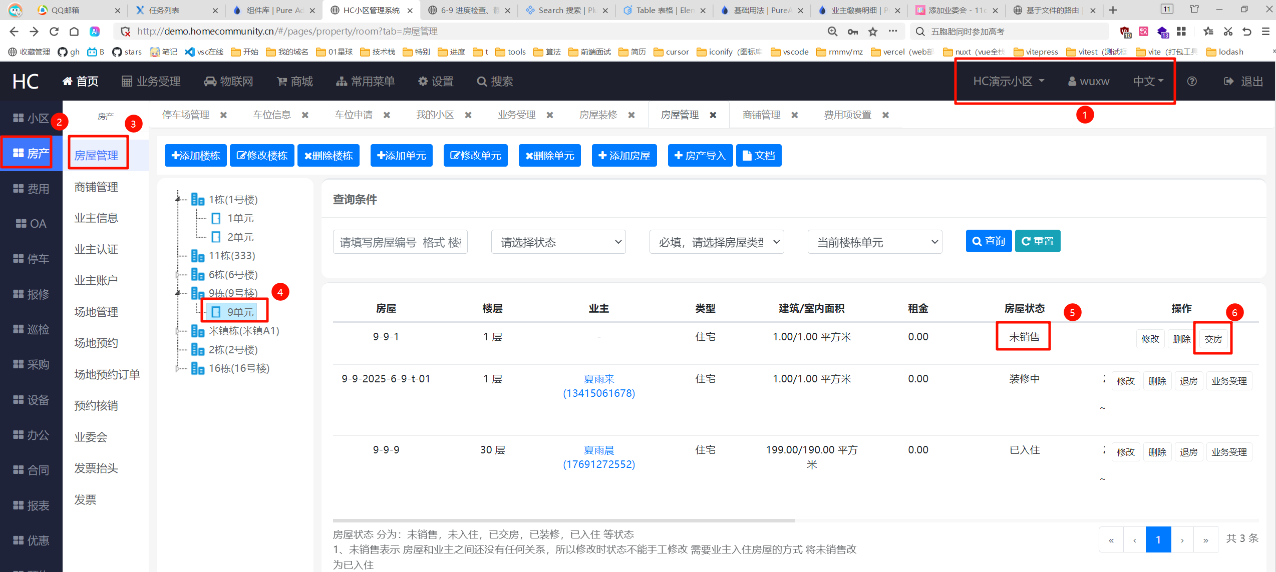Image resolution: width=1276 pixels, height=572 pixels.
Task: Close the 车位信息 tab
Action: pos(305,115)
